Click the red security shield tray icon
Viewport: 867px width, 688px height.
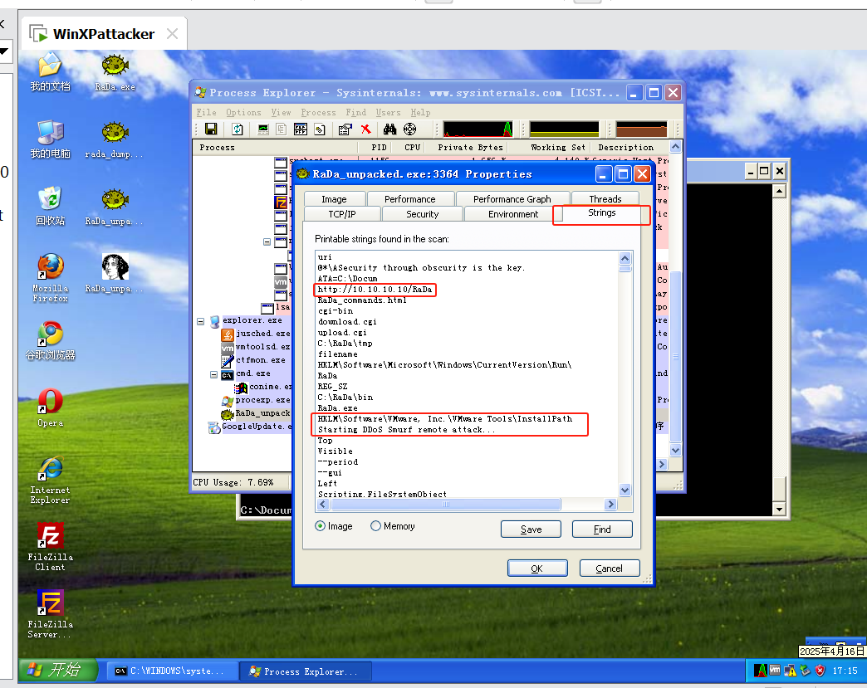coord(820,671)
